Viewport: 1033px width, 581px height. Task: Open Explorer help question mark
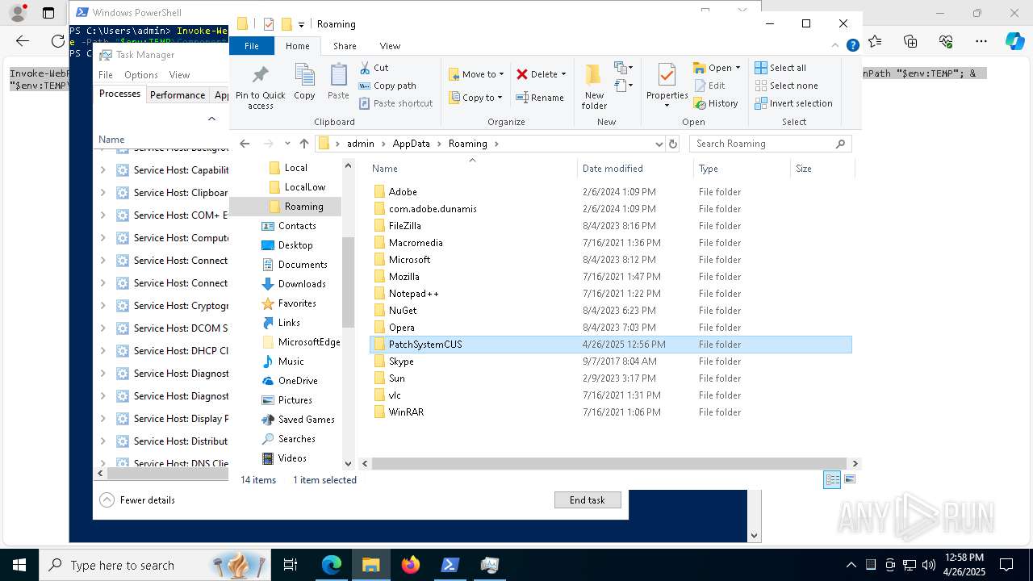point(853,46)
